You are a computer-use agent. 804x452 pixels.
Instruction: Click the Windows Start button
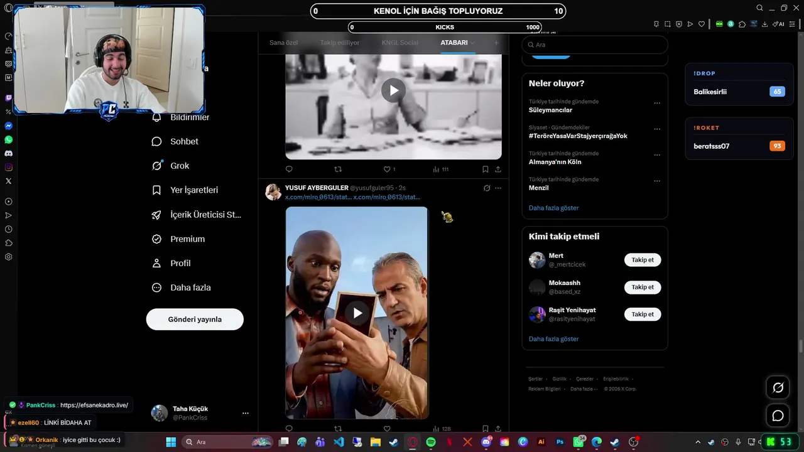(171, 442)
